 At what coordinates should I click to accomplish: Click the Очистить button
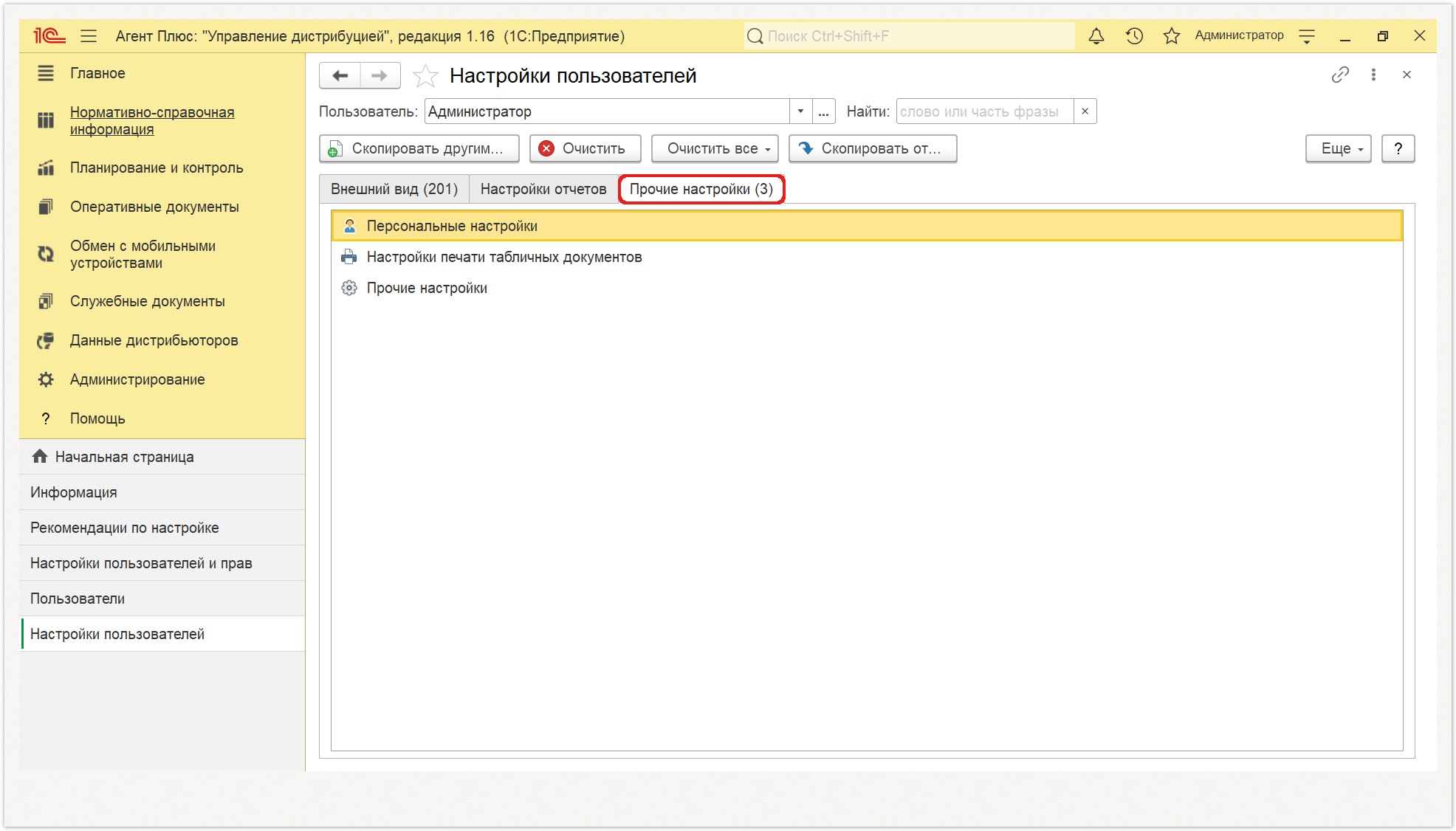pyautogui.click(x=585, y=148)
